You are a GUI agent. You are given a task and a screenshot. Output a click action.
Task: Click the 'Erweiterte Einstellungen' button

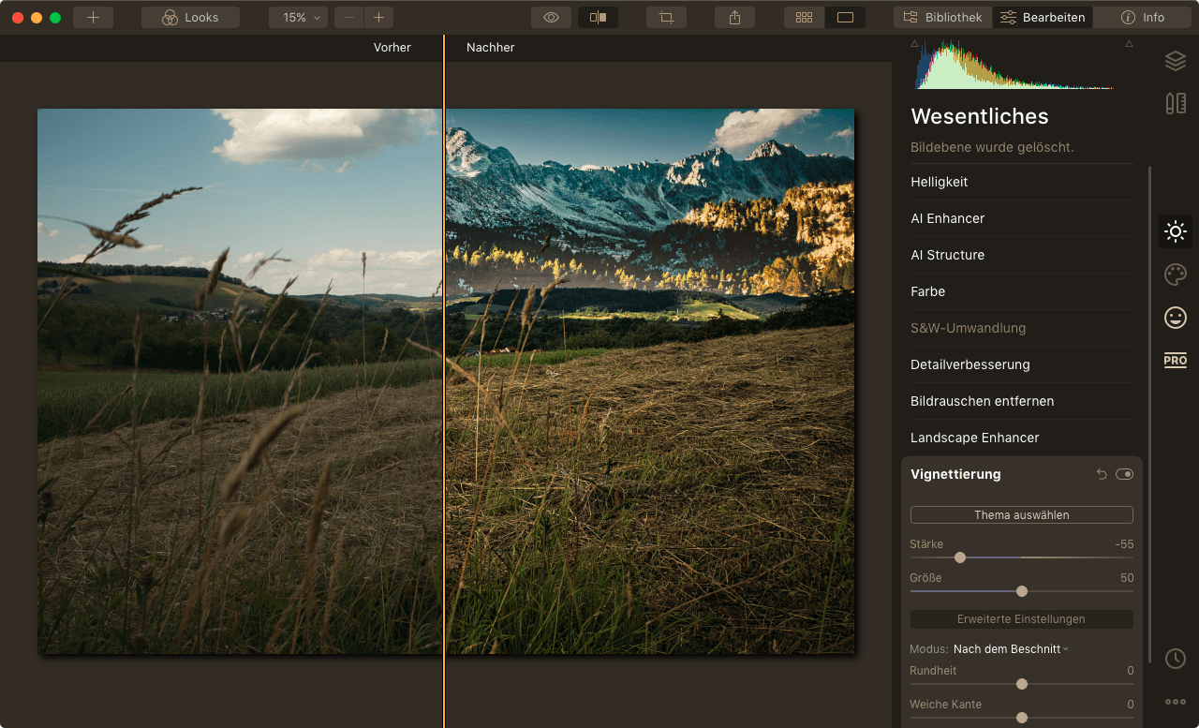(x=1021, y=619)
